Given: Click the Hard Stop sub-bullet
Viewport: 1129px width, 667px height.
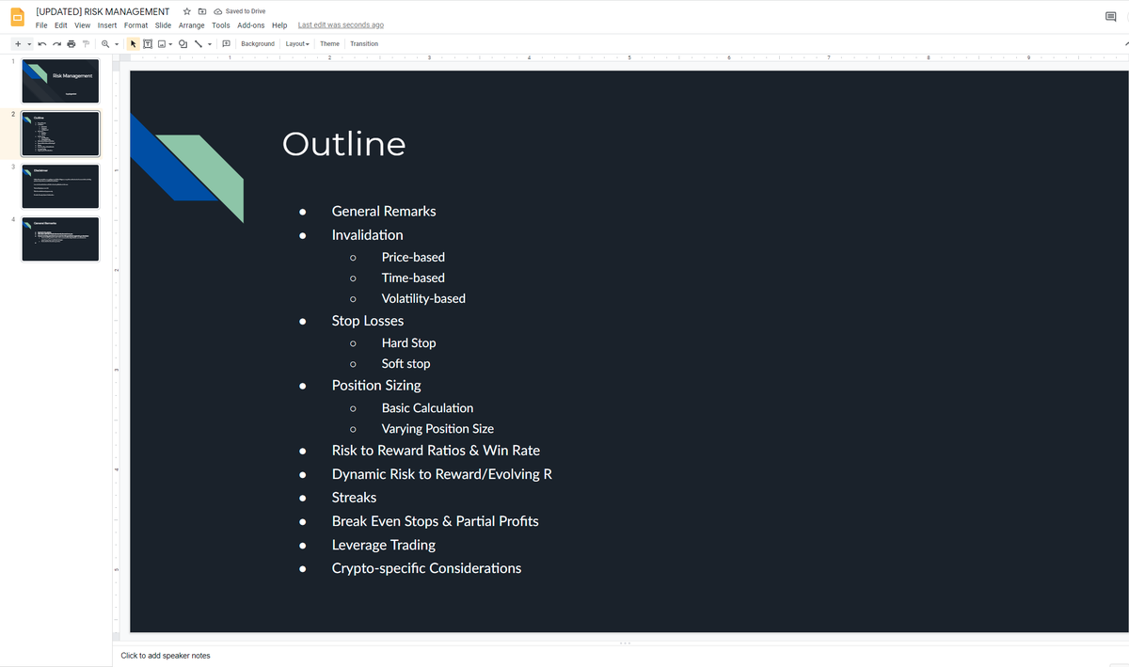Looking at the screenshot, I should point(409,343).
